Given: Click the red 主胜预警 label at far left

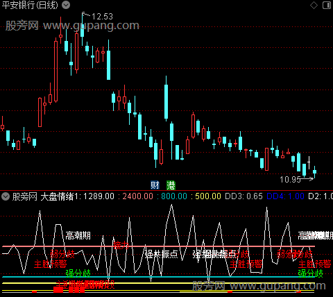Looking at the screenshot, I should [x=51, y=264].
